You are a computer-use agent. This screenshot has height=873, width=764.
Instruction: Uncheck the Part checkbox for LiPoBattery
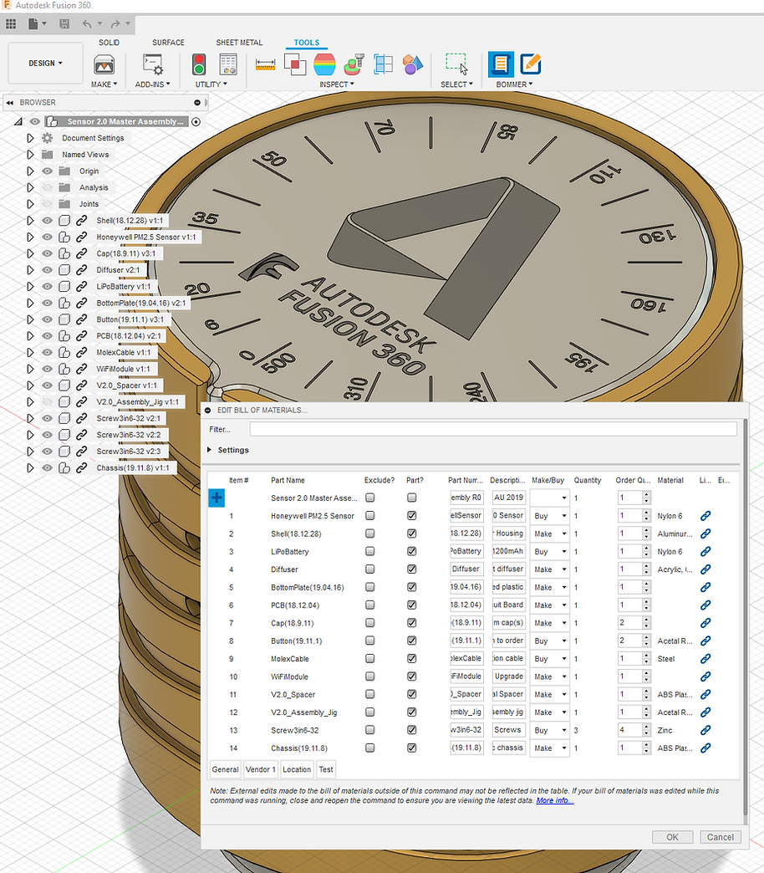(410, 551)
